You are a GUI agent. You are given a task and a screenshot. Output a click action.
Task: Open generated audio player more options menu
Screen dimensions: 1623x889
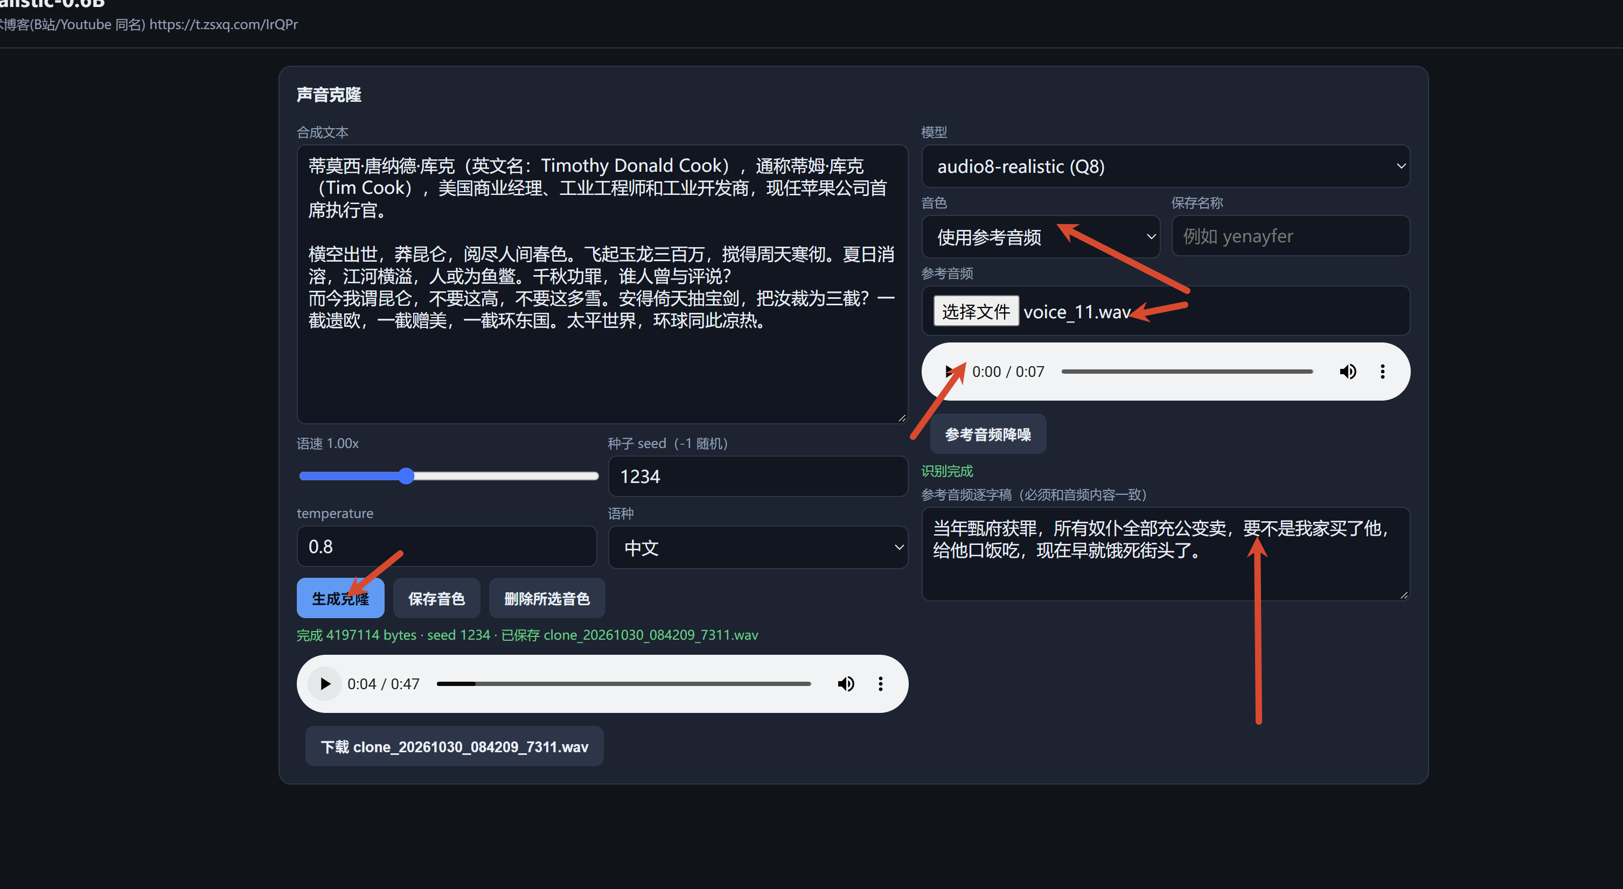pyautogui.click(x=880, y=684)
